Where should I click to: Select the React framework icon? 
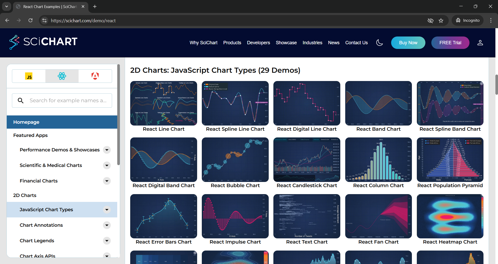click(x=62, y=76)
